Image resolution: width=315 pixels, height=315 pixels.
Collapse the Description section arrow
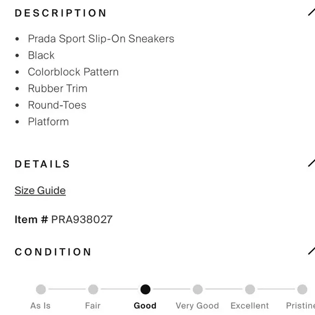tap(312, 12)
